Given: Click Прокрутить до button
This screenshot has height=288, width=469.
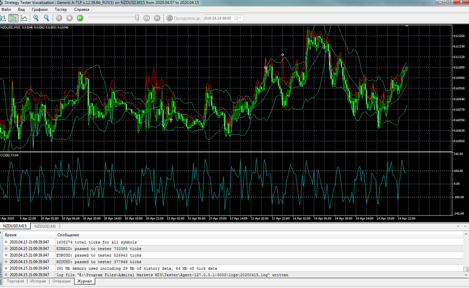Looking at the screenshot, I should coord(183,18).
